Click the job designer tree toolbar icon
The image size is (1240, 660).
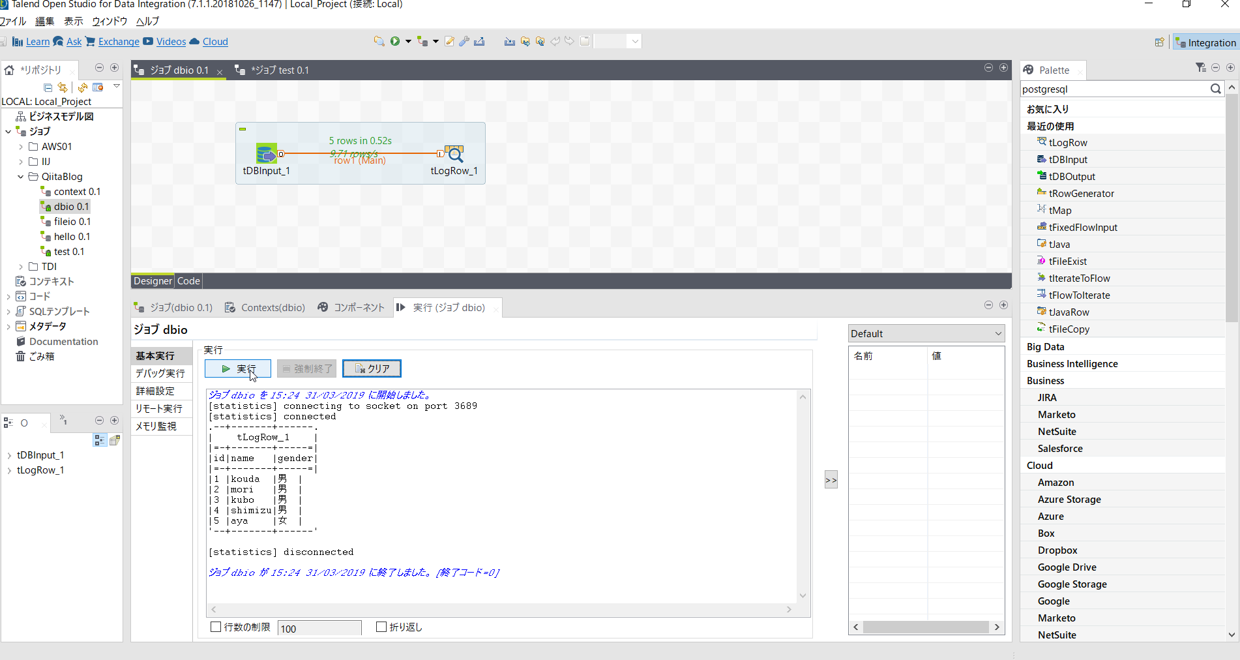point(422,41)
